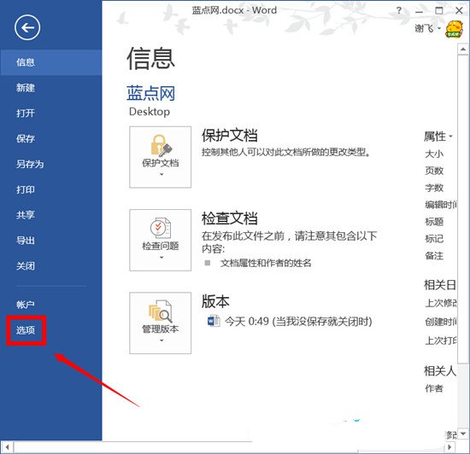Click horizontal scrollbar left arrow
Image resolution: width=470 pixels, height=454 pixels.
click(7, 448)
